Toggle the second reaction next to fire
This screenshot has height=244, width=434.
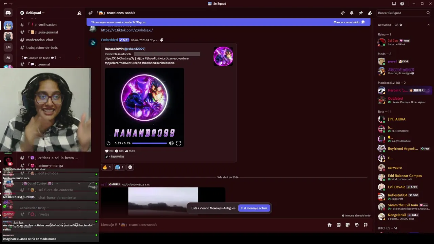tap(119, 167)
